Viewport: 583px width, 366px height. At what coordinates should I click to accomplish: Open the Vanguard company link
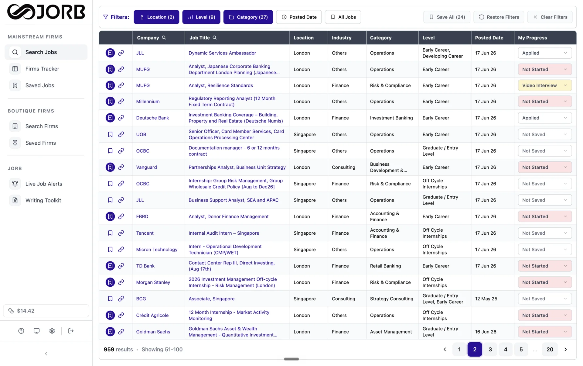tap(147, 167)
